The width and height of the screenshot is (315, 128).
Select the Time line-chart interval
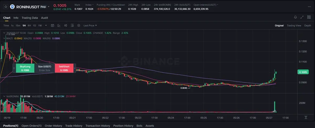(x=6, y=25)
